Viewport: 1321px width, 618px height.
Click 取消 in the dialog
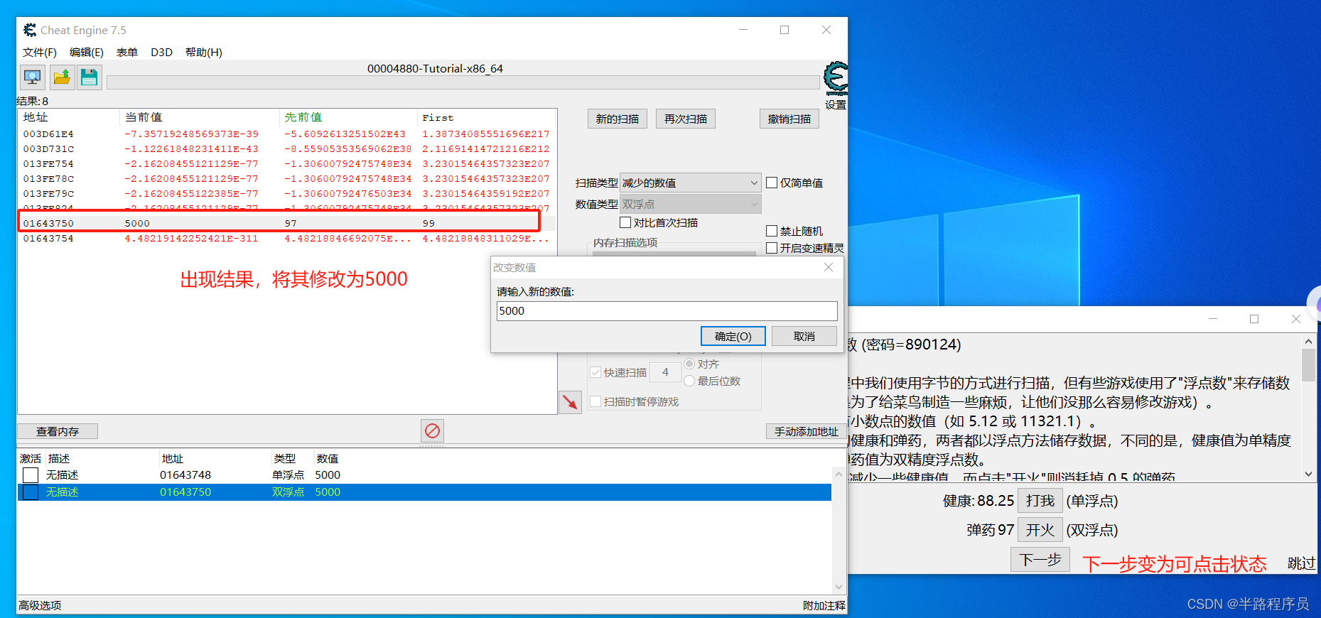[x=804, y=336]
